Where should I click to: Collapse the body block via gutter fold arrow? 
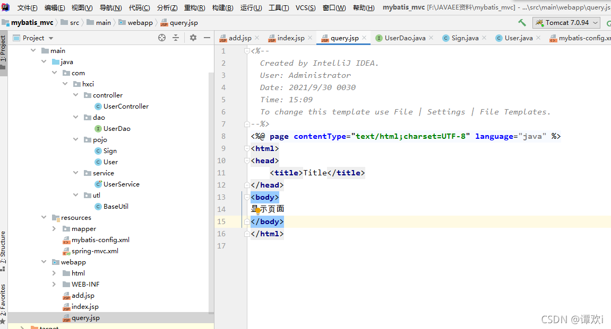point(246,197)
